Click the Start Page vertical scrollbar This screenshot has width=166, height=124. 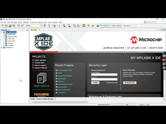pyautogui.click(x=164, y=75)
